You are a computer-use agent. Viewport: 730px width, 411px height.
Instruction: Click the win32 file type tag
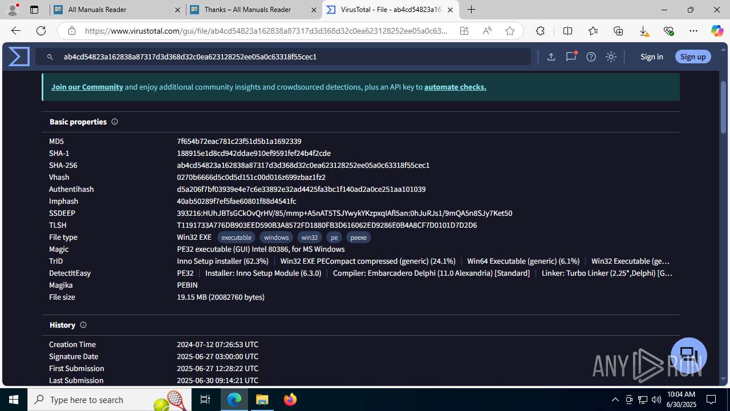point(310,237)
